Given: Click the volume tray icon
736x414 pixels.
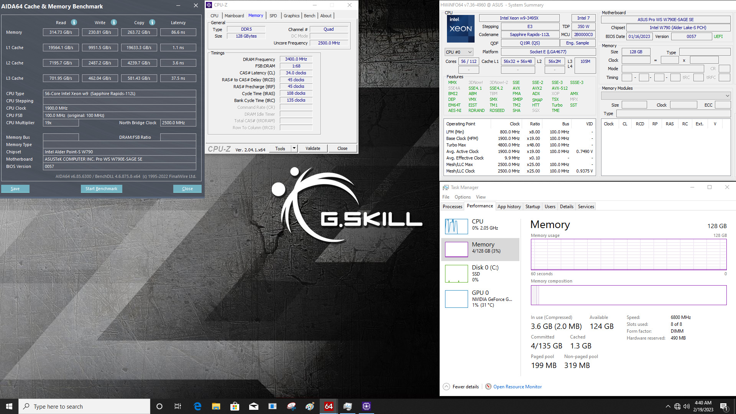Looking at the screenshot, I should coord(687,406).
